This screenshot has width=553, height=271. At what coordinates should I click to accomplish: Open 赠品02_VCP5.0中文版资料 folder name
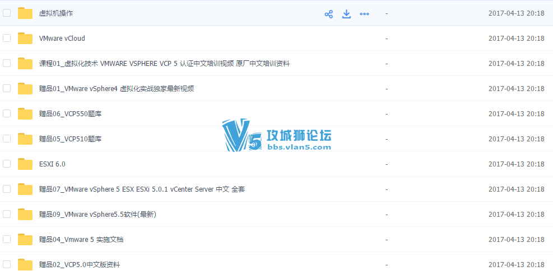click(x=80, y=265)
